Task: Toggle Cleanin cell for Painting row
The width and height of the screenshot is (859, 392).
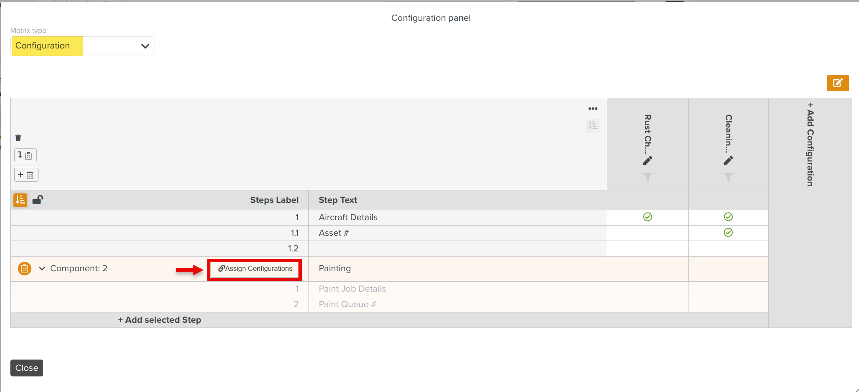Action: 728,269
